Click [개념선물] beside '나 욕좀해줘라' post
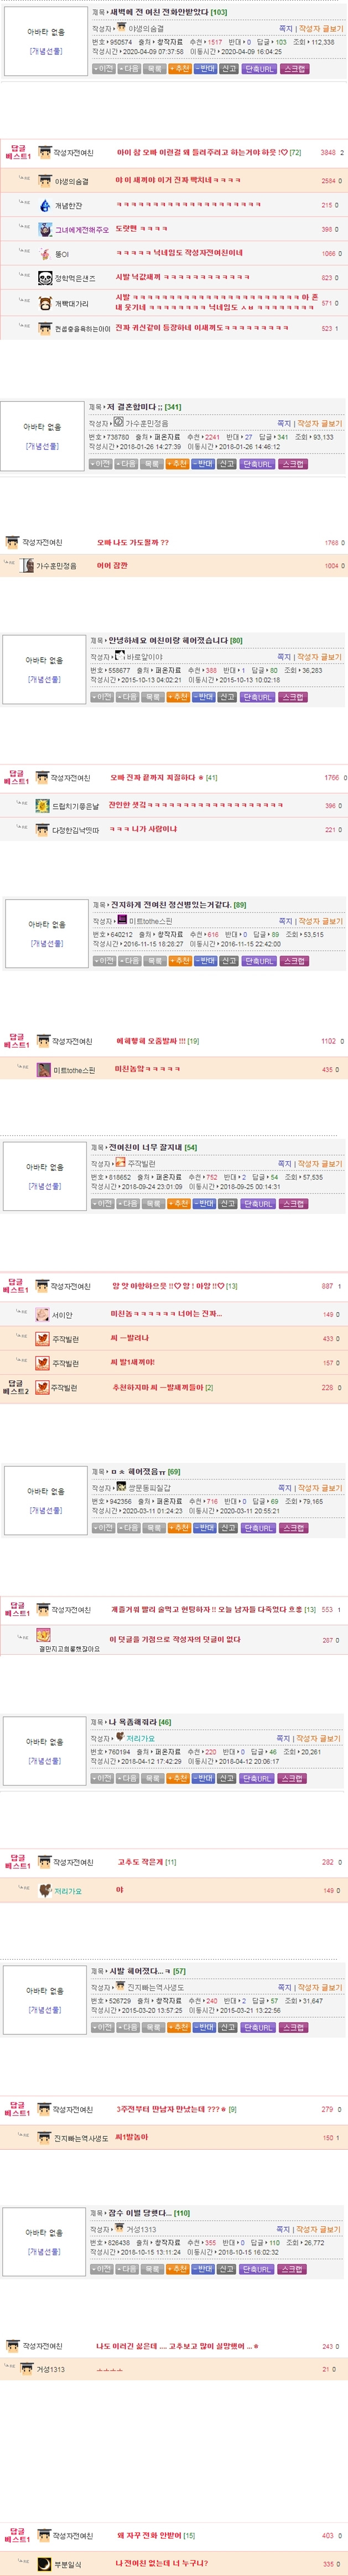The image size is (348, 2576). (45, 1761)
